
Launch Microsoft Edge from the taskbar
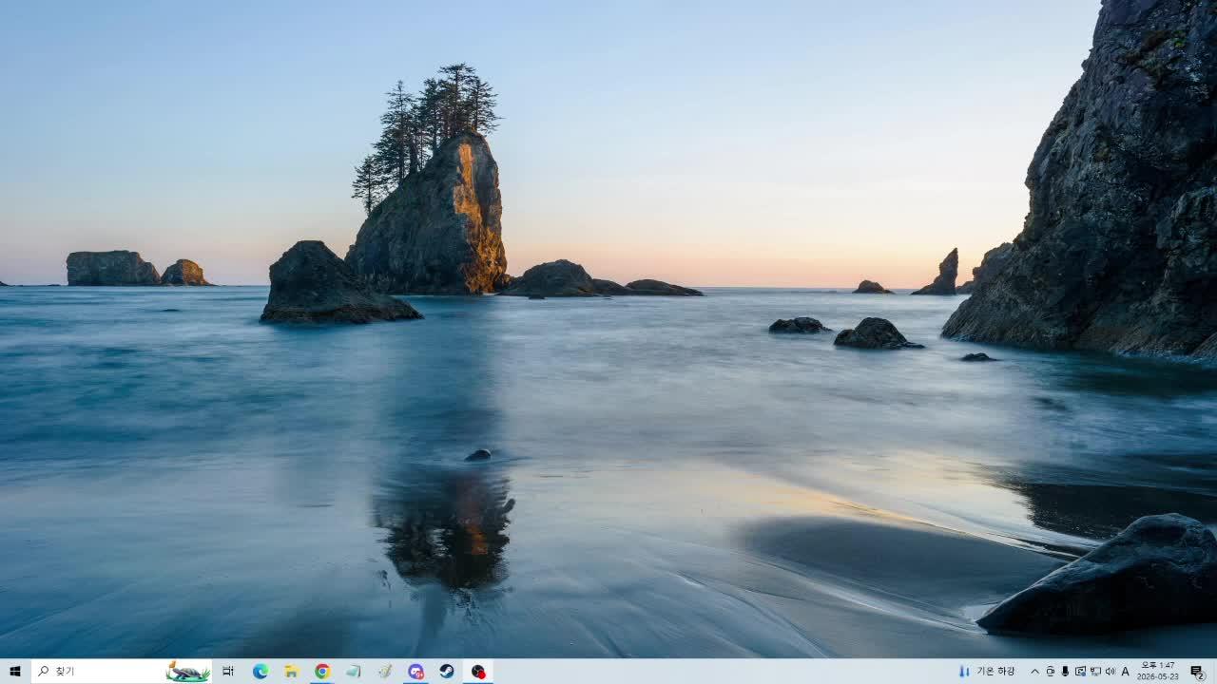(261, 671)
